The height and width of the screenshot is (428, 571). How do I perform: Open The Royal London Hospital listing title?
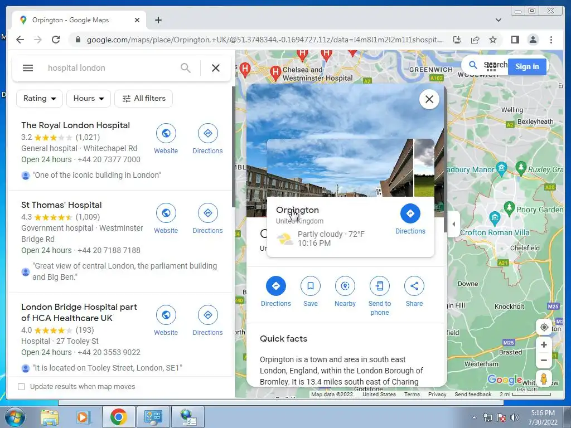click(75, 125)
